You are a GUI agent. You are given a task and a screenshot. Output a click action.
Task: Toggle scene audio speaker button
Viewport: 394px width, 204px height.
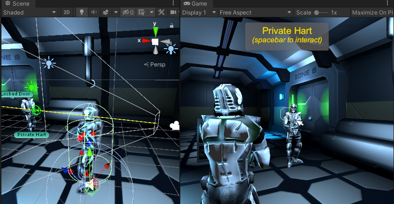click(x=94, y=13)
